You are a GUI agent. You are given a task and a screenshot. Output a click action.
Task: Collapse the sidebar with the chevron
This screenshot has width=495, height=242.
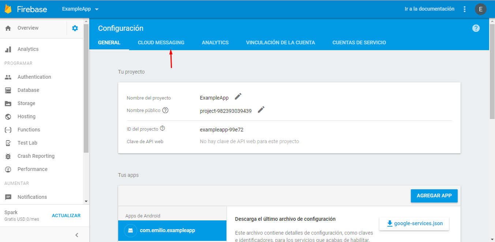[x=77, y=235]
